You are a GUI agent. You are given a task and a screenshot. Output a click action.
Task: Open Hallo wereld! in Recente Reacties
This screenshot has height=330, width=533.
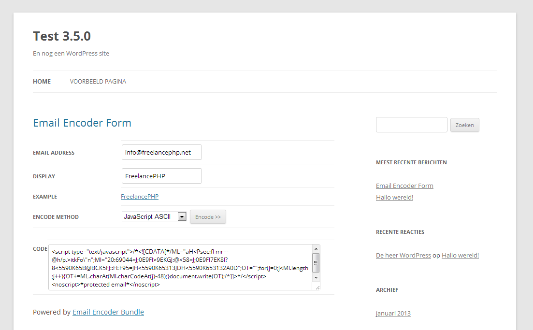click(460, 255)
